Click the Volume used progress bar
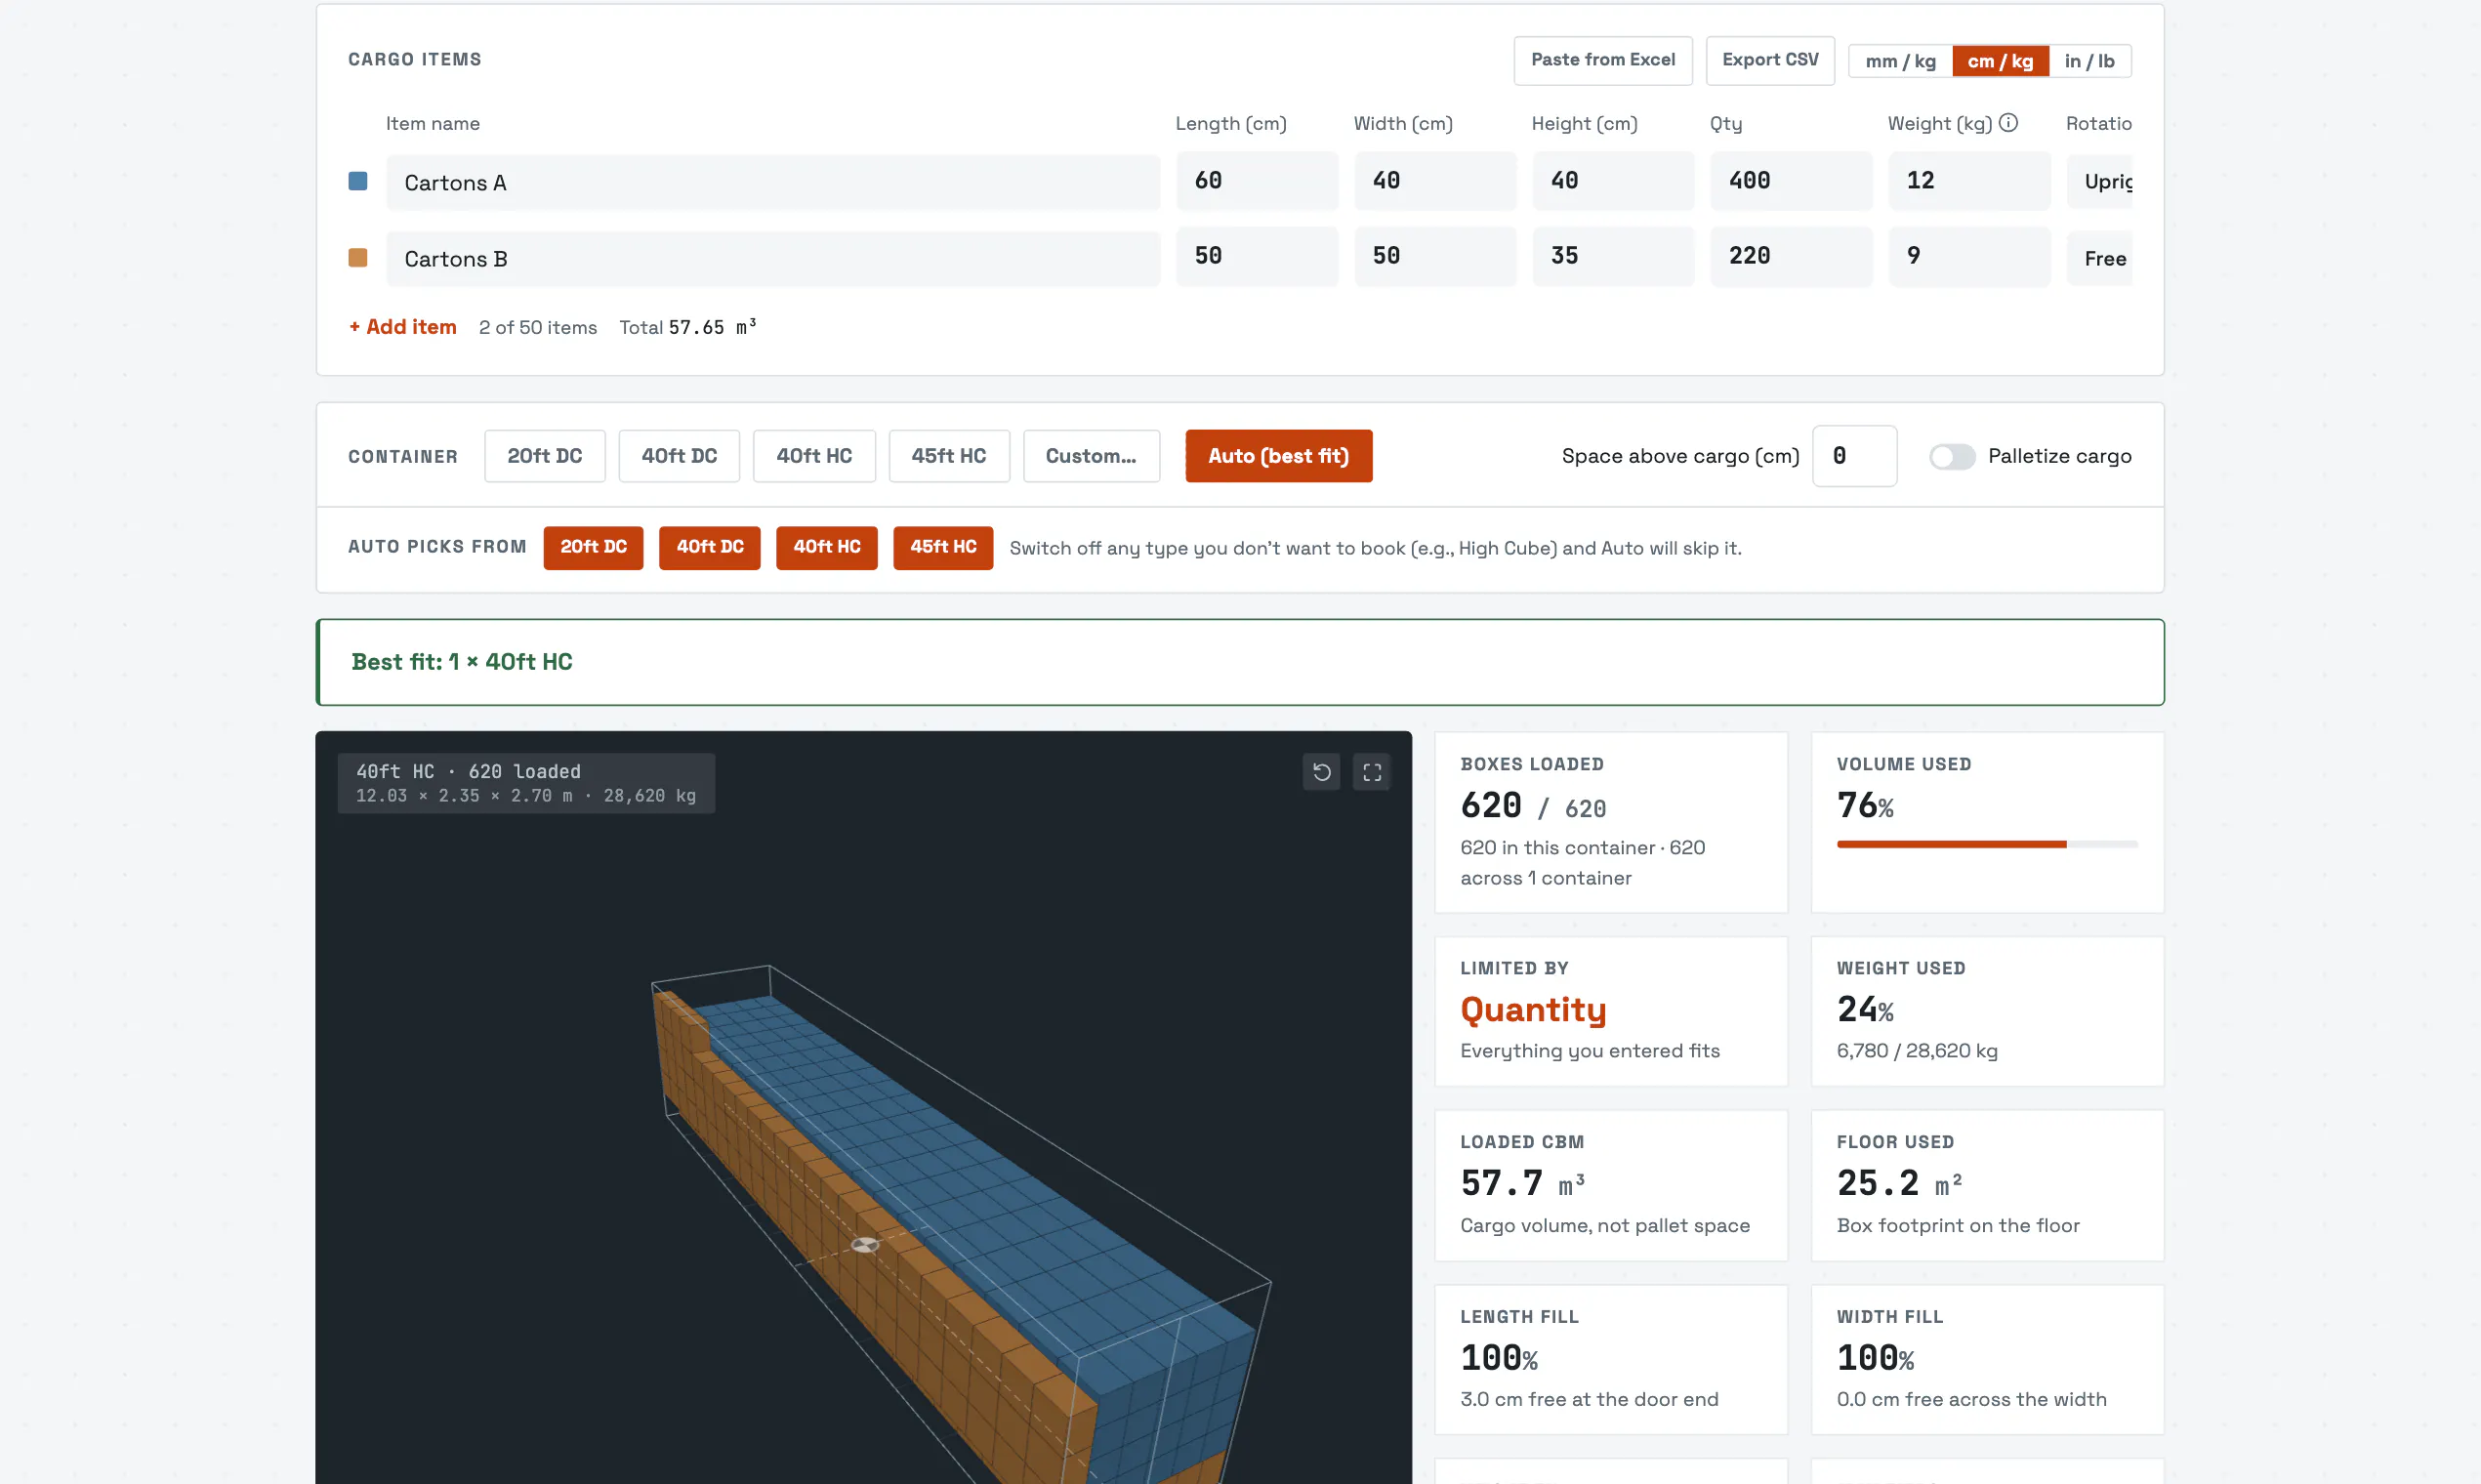The image size is (2481, 1484). [1987, 845]
